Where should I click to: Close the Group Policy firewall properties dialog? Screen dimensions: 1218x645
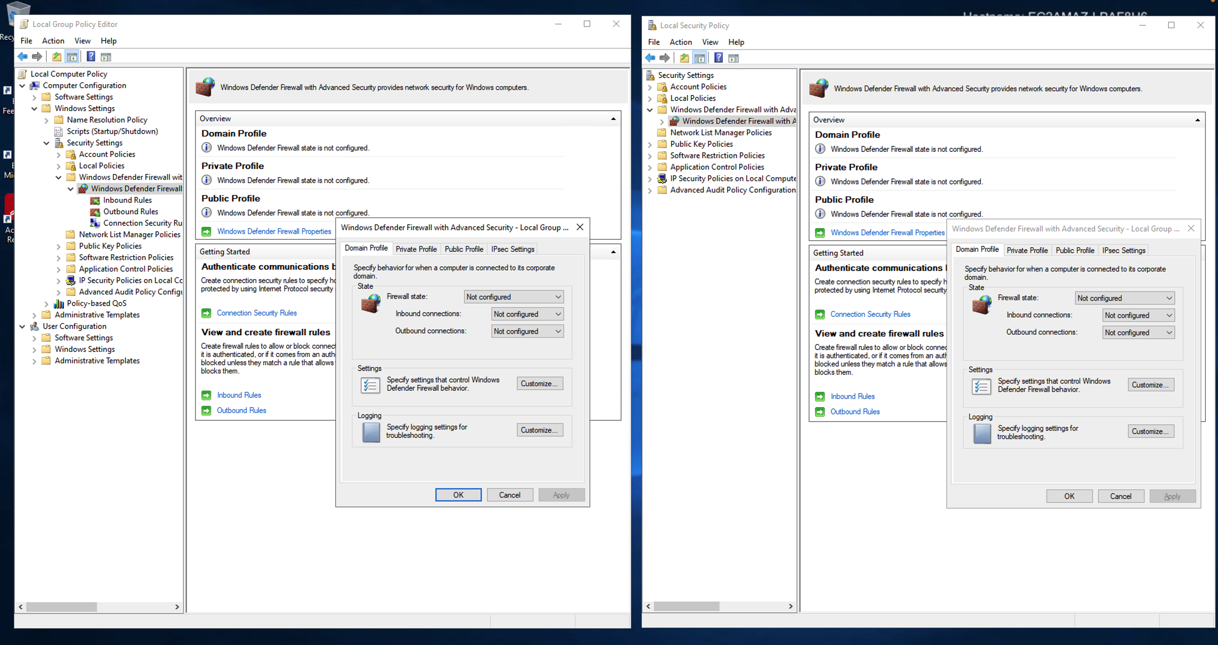[x=580, y=228]
